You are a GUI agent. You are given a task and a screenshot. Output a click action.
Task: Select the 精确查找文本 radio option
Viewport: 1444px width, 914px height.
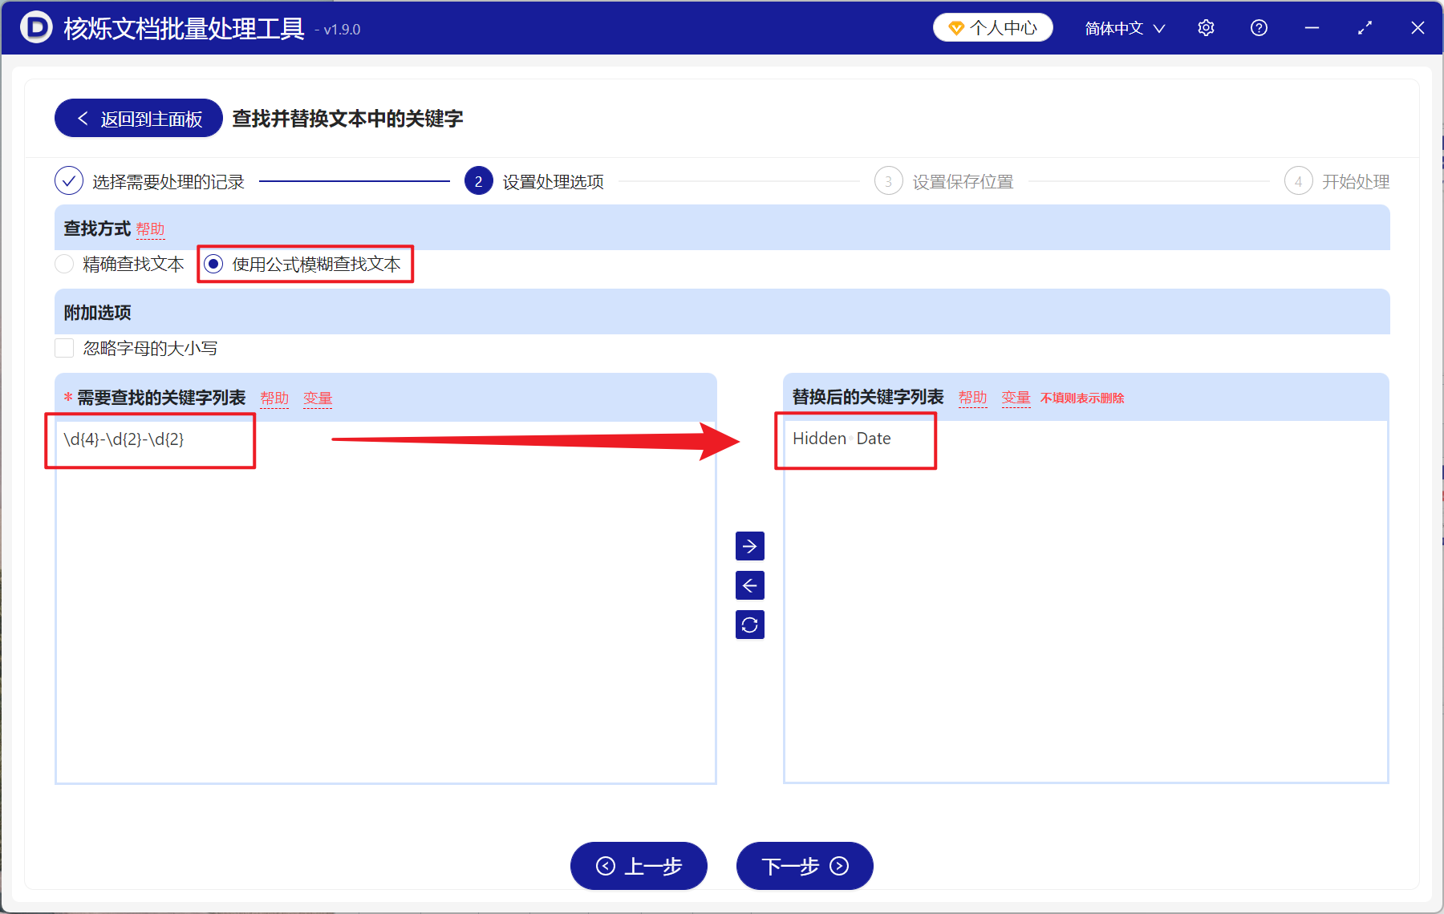(64, 264)
